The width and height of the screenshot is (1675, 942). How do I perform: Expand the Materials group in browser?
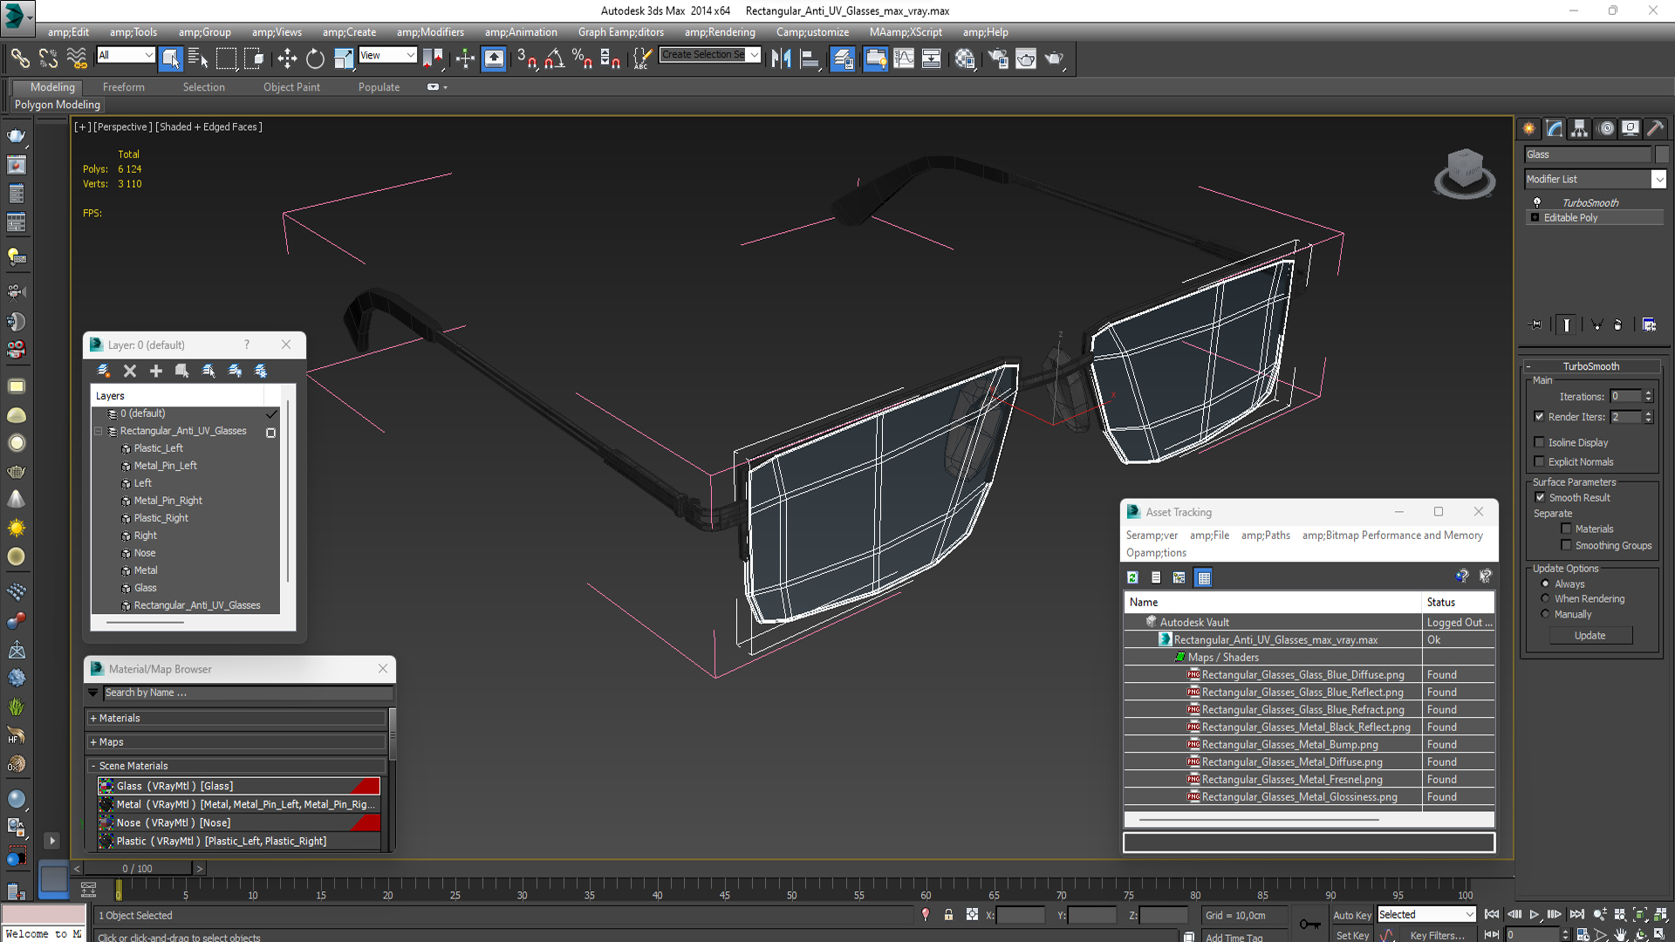pos(93,718)
